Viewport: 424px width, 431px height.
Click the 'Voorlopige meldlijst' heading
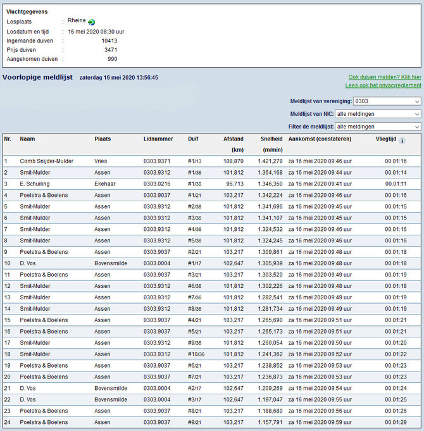click(37, 77)
